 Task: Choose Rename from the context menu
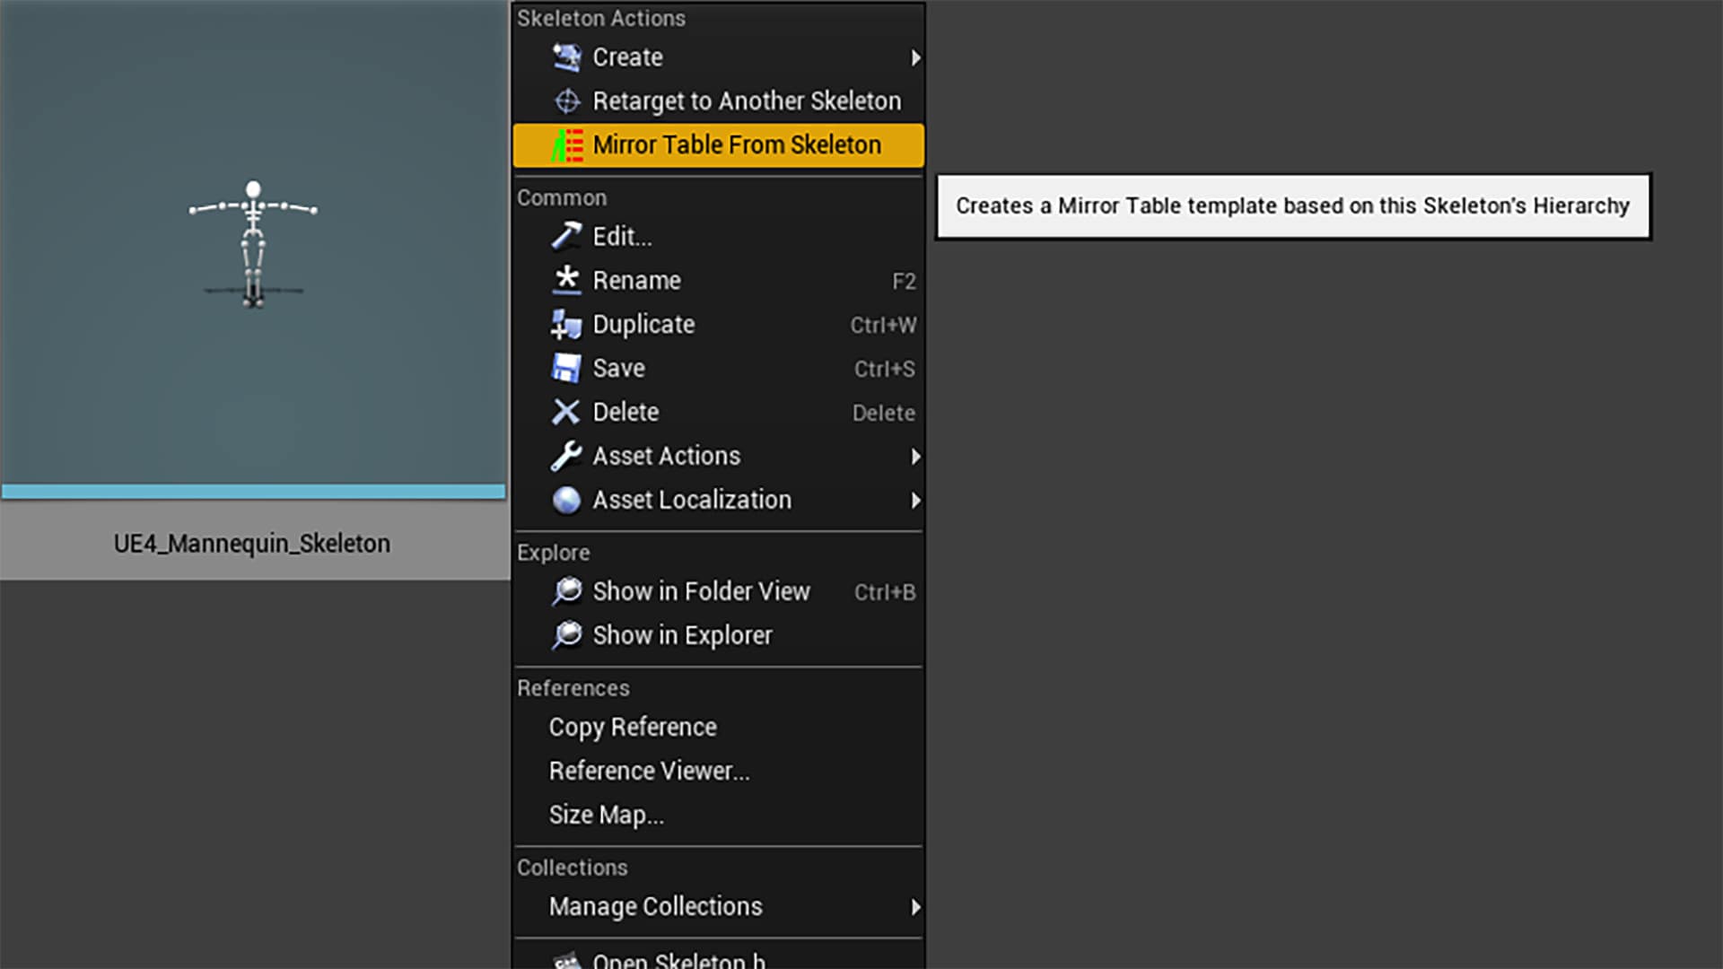coord(636,280)
